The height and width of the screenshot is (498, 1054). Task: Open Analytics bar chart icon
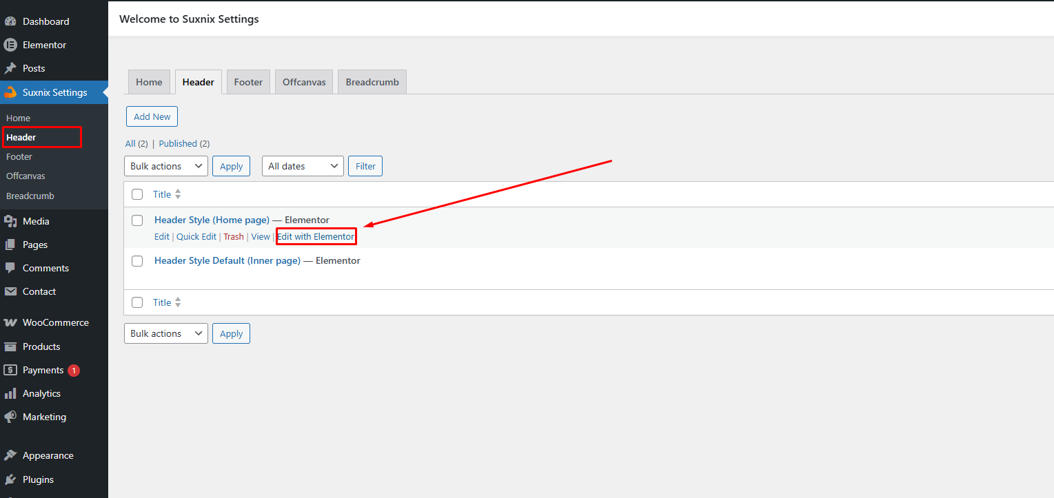coord(10,393)
